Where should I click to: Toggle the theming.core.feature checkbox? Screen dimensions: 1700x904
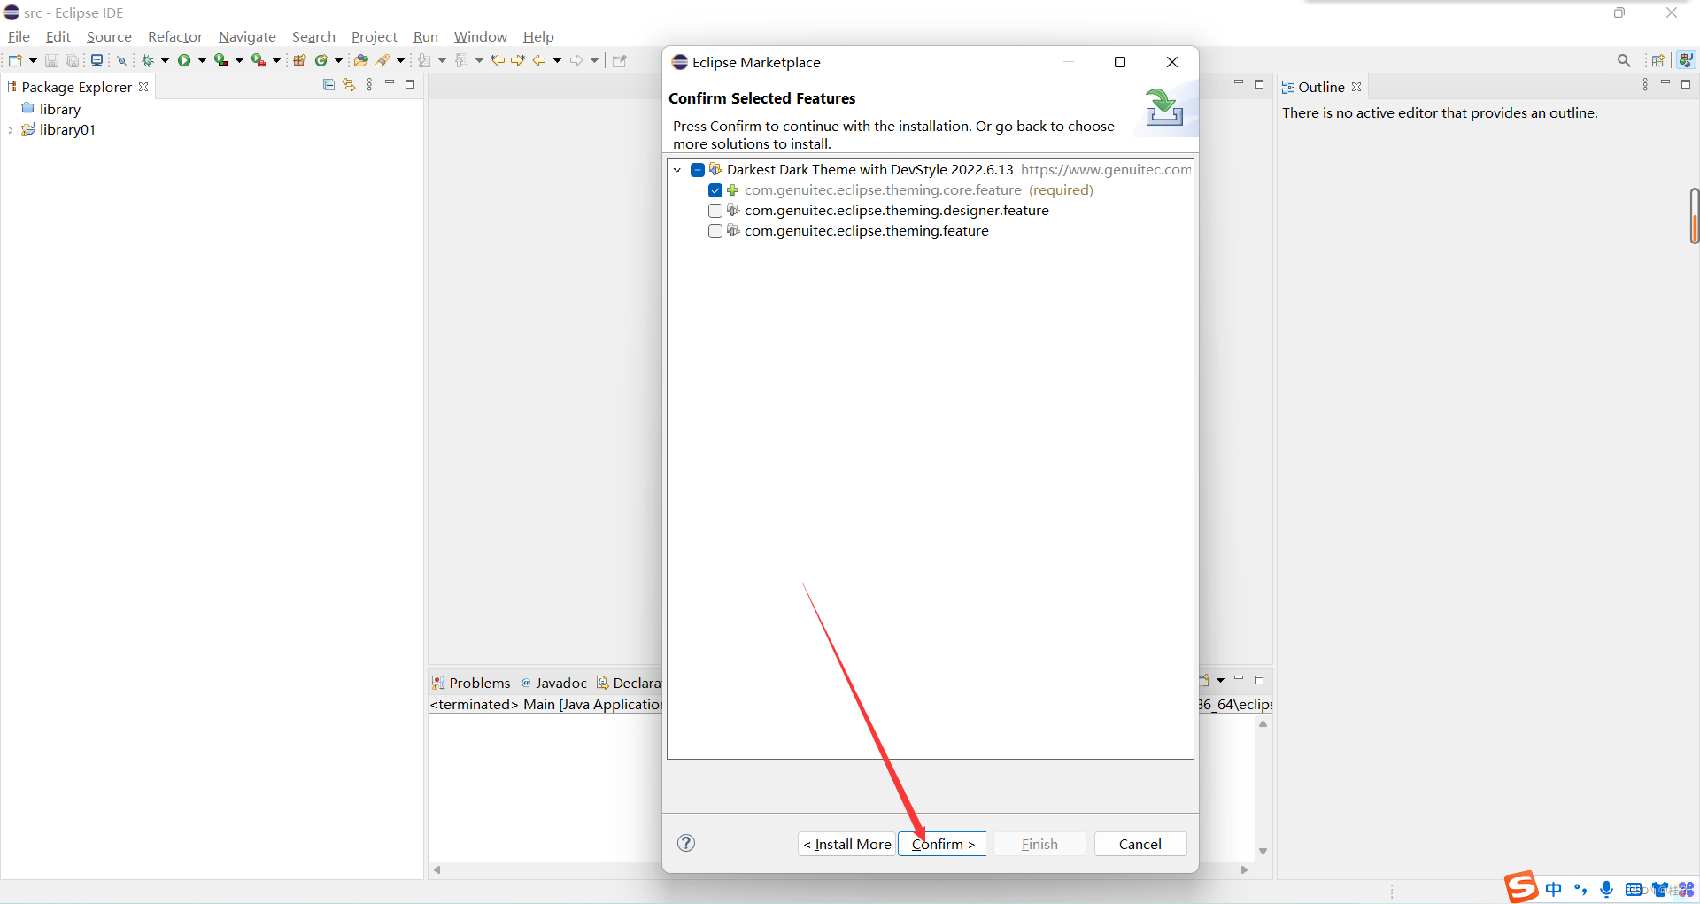pos(715,190)
